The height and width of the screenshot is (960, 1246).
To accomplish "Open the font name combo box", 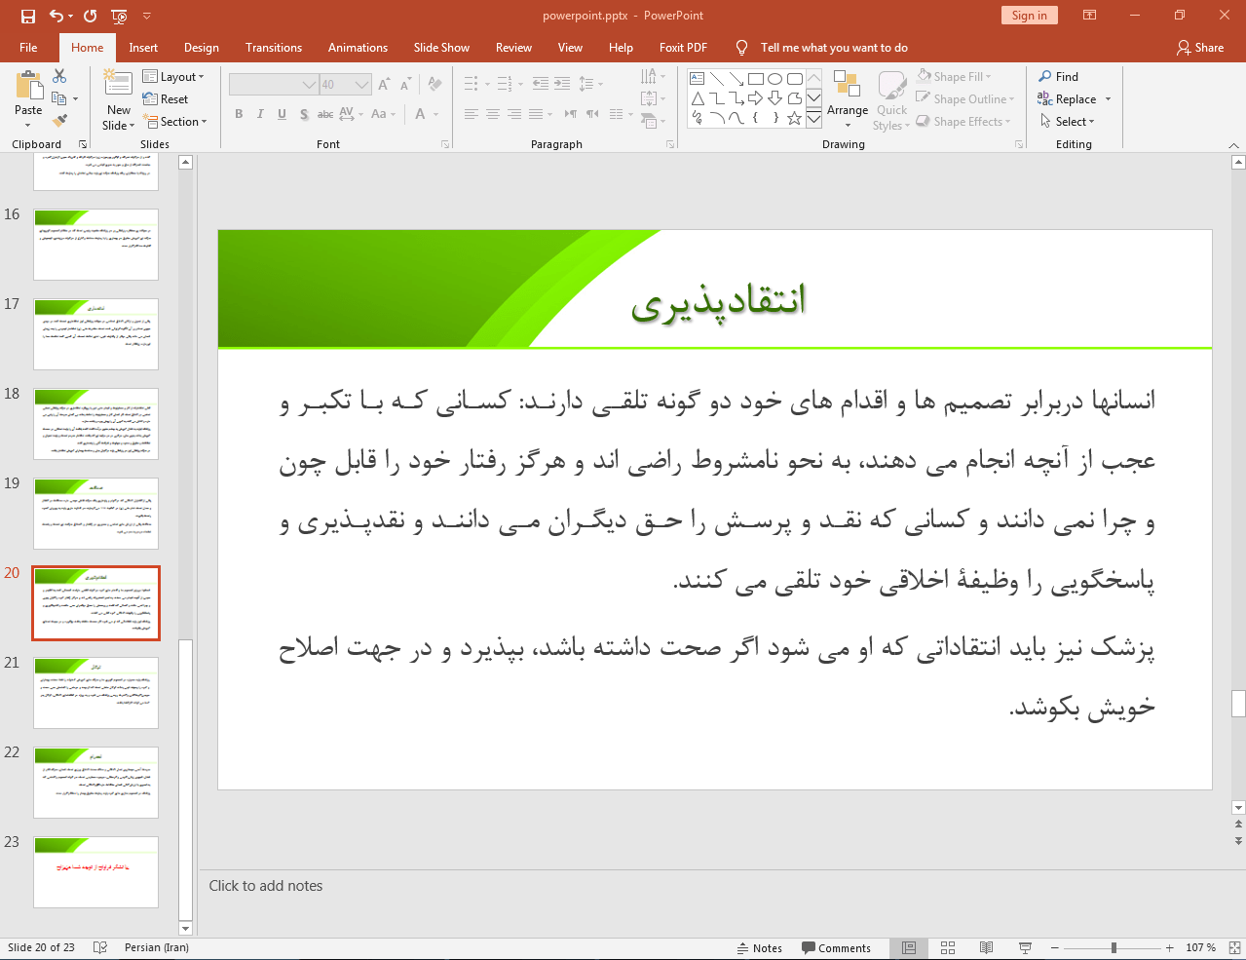I will [x=274, y=85].
